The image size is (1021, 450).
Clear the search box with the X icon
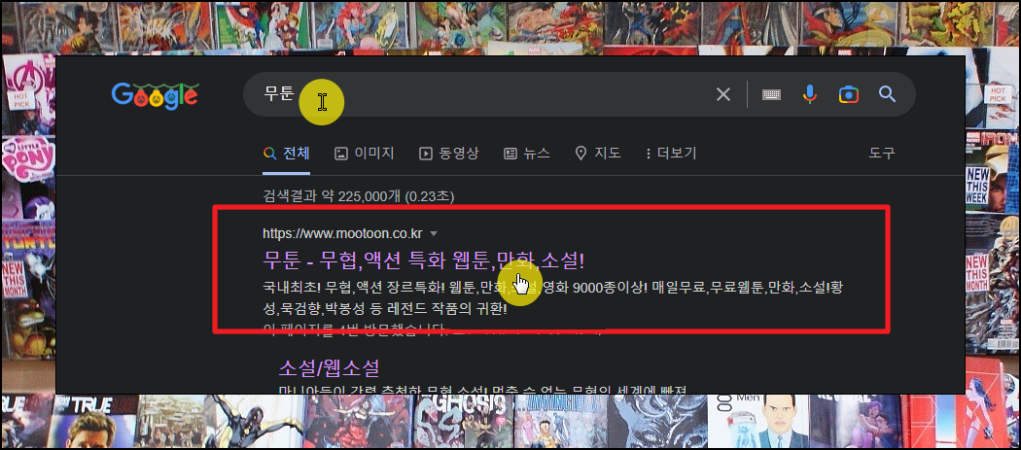pos(723,94)
